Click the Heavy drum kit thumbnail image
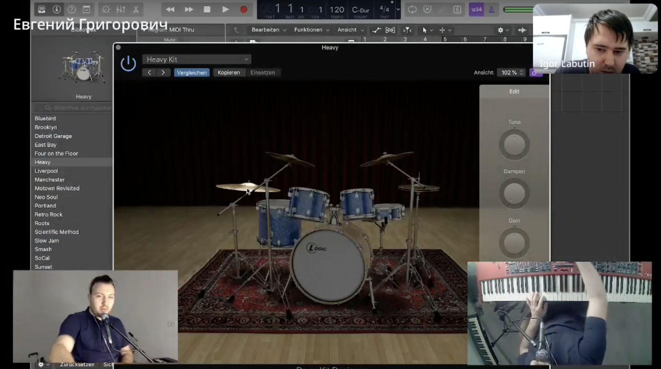Screen dimensions: 661x369 point(83,68)
